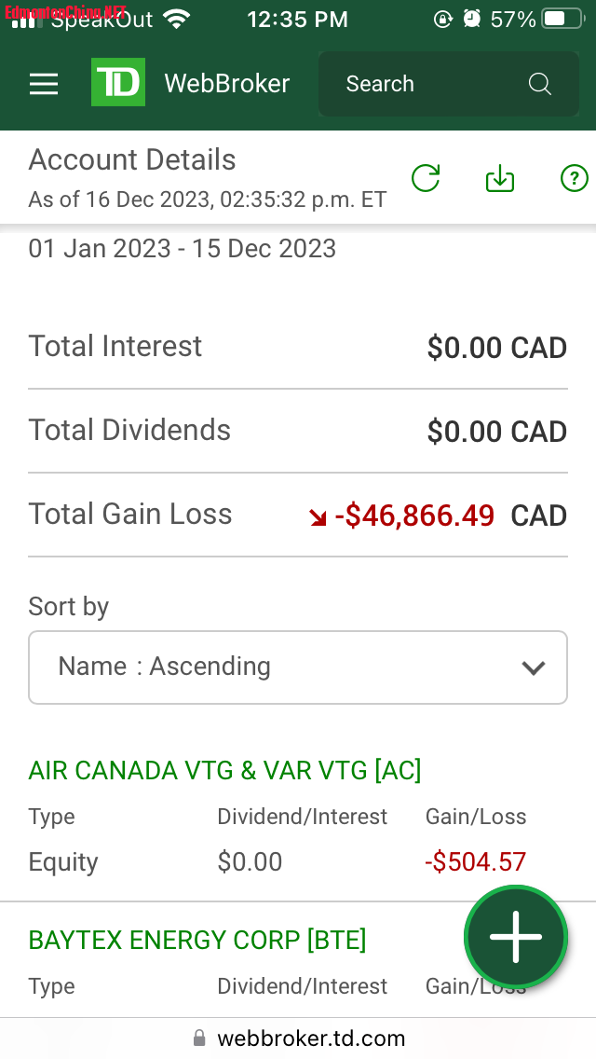The width and height of the screenshot is (596, 1059).
Task: Expand the sort chevron arrow
Action: (533, 667)
